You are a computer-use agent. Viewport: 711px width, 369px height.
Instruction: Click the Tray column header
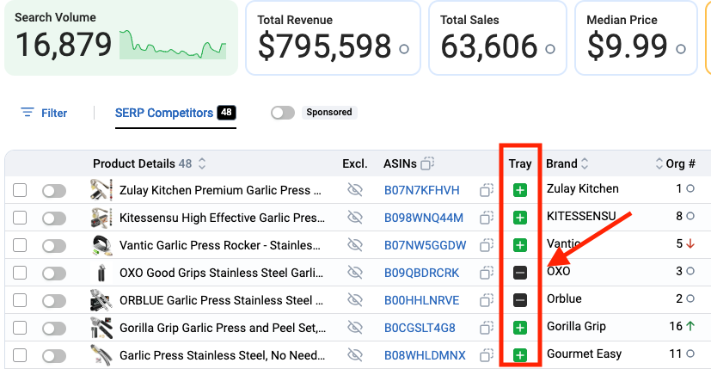coord(519,163)
